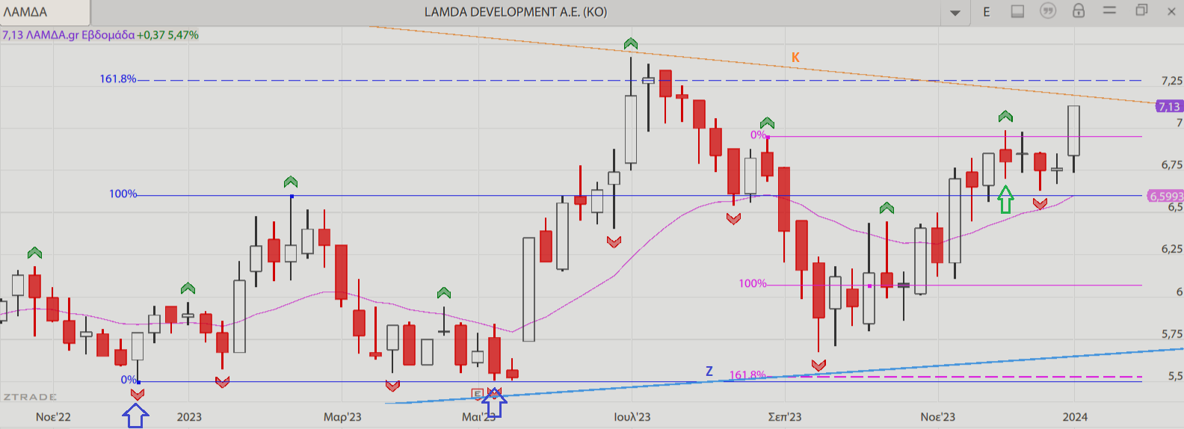Toggle the lower panel icon
Viewport: 1184px width, 429px height.
1017,11
